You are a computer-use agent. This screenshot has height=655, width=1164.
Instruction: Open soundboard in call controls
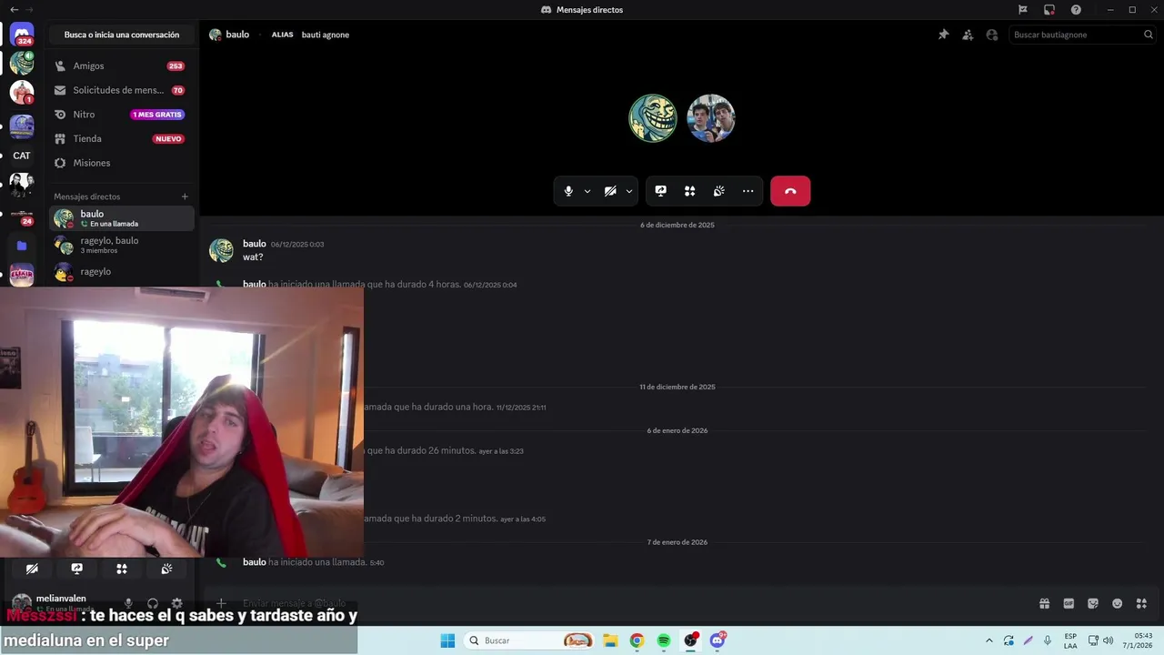click(x=719, y=191)
